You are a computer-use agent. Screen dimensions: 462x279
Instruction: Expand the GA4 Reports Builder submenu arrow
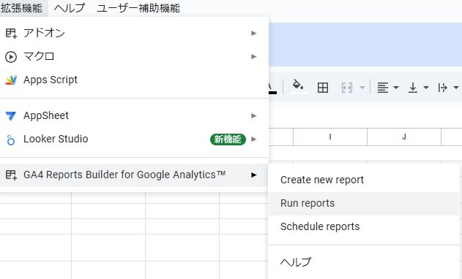click(x=253, y=175)
